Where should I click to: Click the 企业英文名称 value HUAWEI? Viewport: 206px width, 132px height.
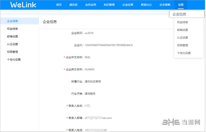[x=90, y=69]
